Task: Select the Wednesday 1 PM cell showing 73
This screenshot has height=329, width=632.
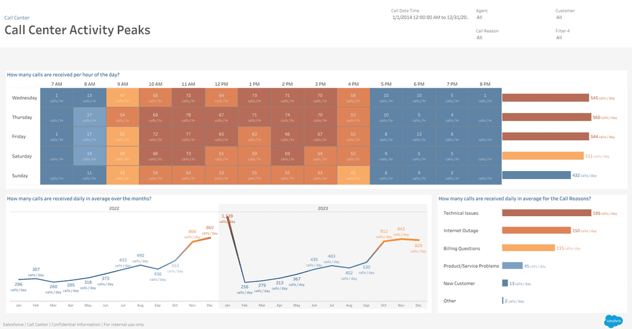Action: tap(254, 98)
